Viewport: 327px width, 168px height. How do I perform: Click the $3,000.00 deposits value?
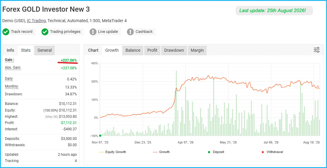[69, 139]
